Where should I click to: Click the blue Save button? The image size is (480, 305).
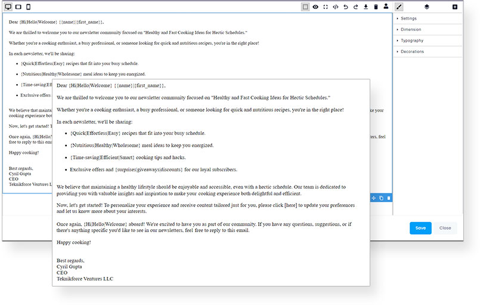point(420,228)
